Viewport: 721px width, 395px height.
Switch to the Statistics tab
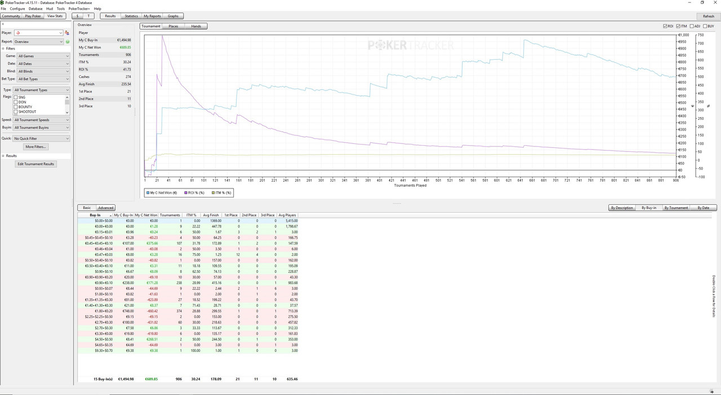coord(131,16)
